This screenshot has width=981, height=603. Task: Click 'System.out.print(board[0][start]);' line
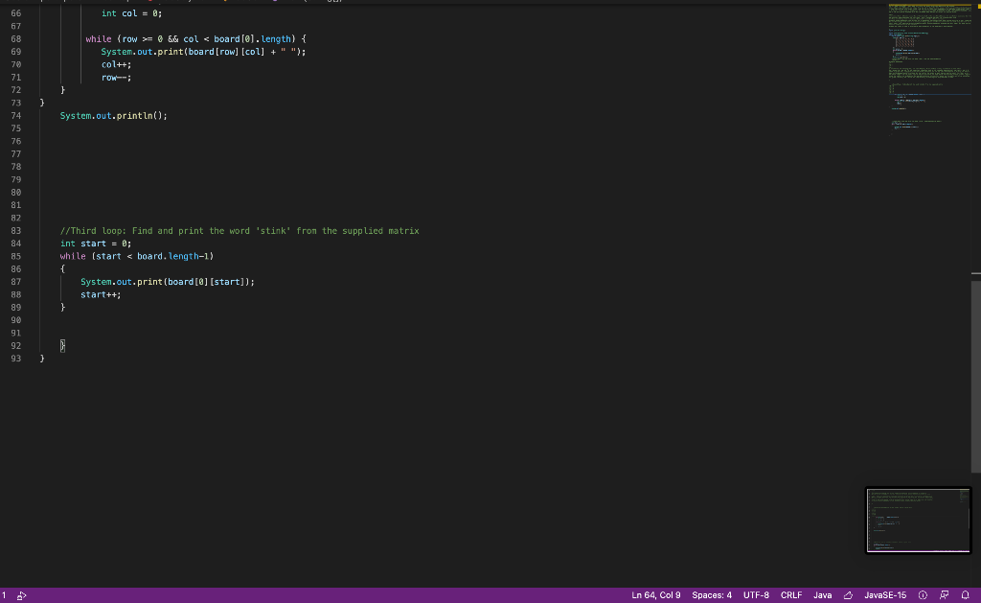(168, 283)
